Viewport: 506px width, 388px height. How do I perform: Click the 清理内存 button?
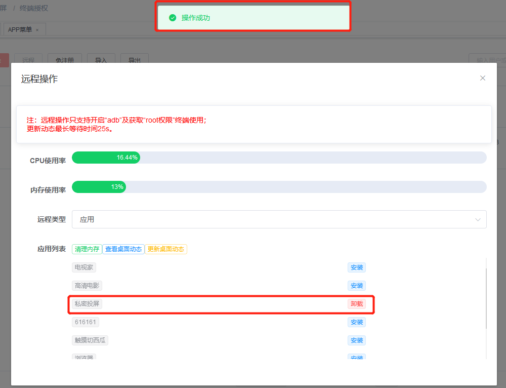tap(87, 249)
